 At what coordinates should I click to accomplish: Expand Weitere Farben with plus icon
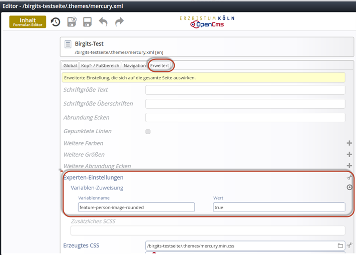tap(349, 143)
